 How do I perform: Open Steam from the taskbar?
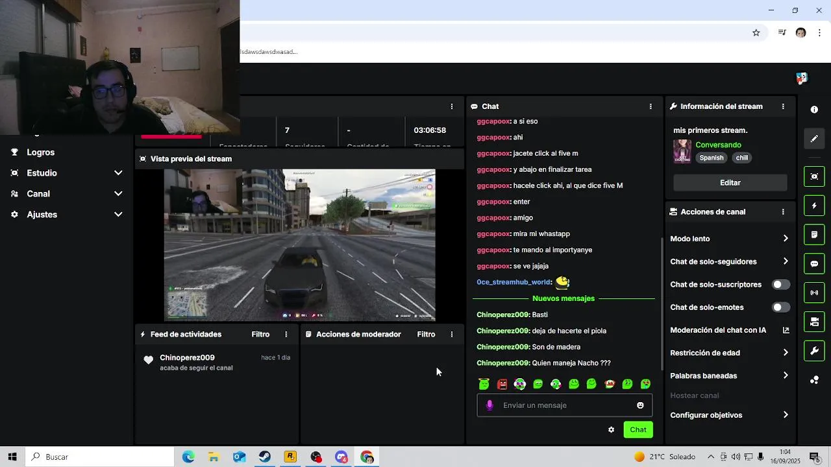[265, 457]
